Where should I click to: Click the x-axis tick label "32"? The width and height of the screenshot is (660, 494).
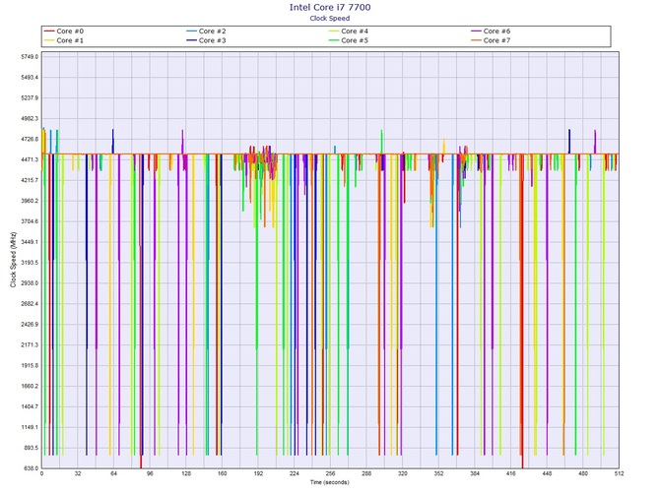pos(78,473)
